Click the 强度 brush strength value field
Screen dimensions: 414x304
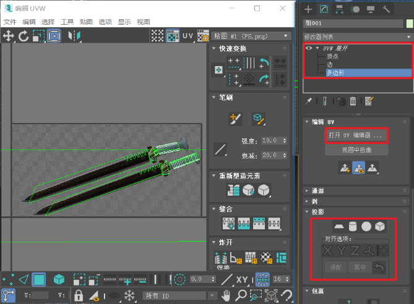pyautogui.click(x=270, y=141)
